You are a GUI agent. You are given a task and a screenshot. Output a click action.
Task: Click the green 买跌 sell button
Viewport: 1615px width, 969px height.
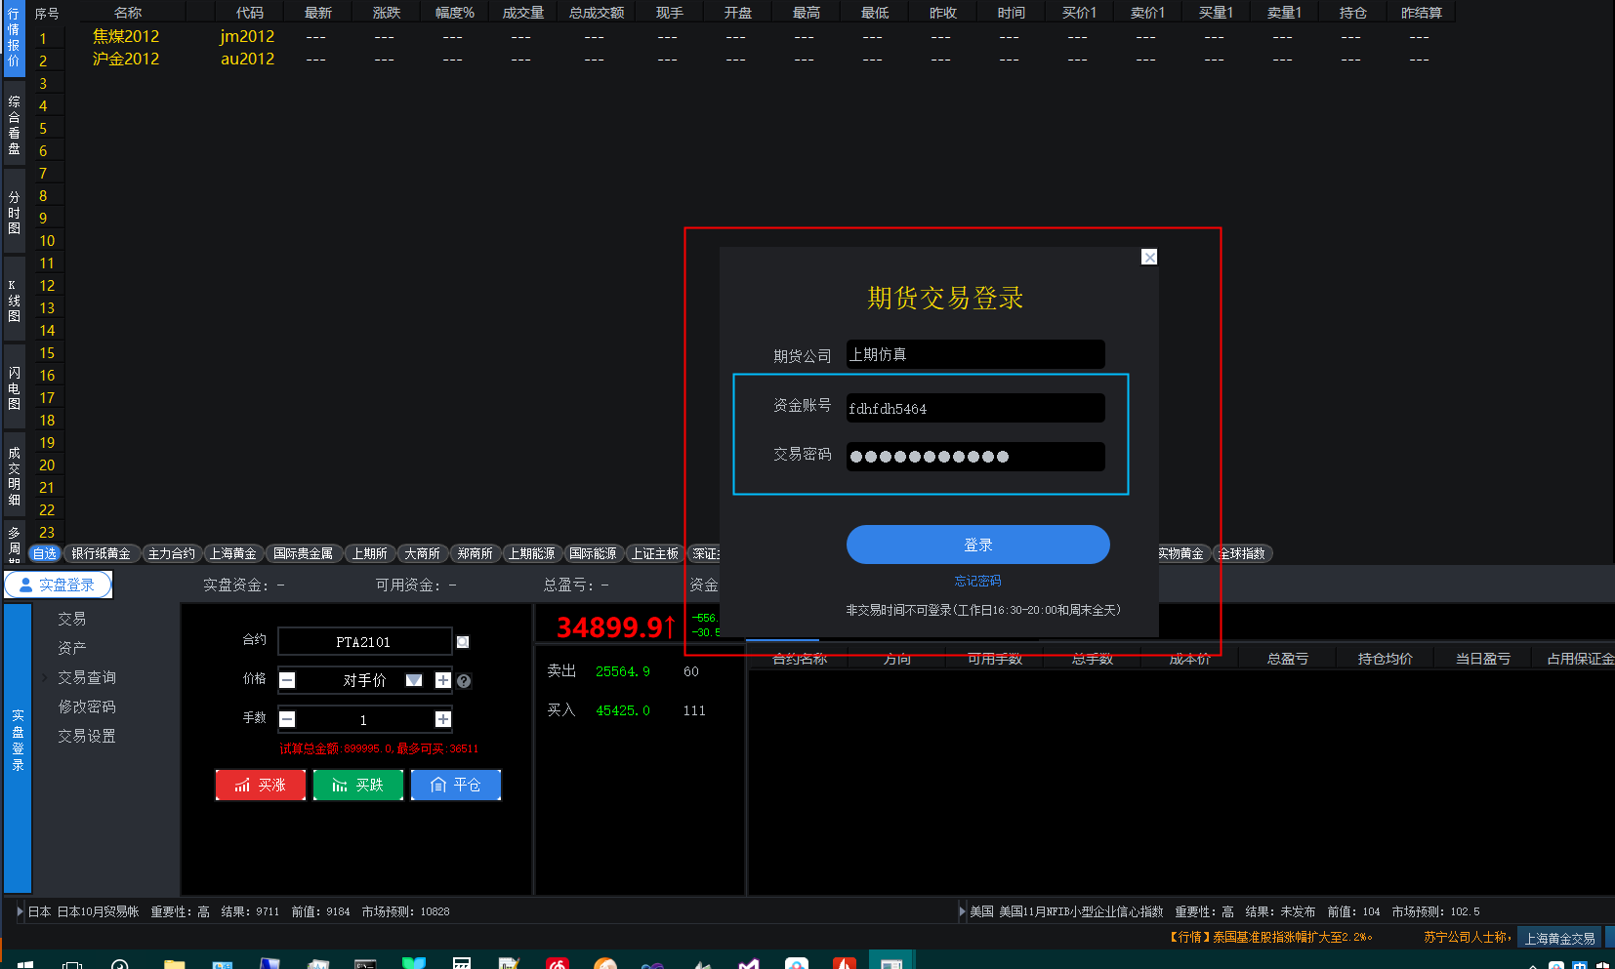[x=357, y=785]
